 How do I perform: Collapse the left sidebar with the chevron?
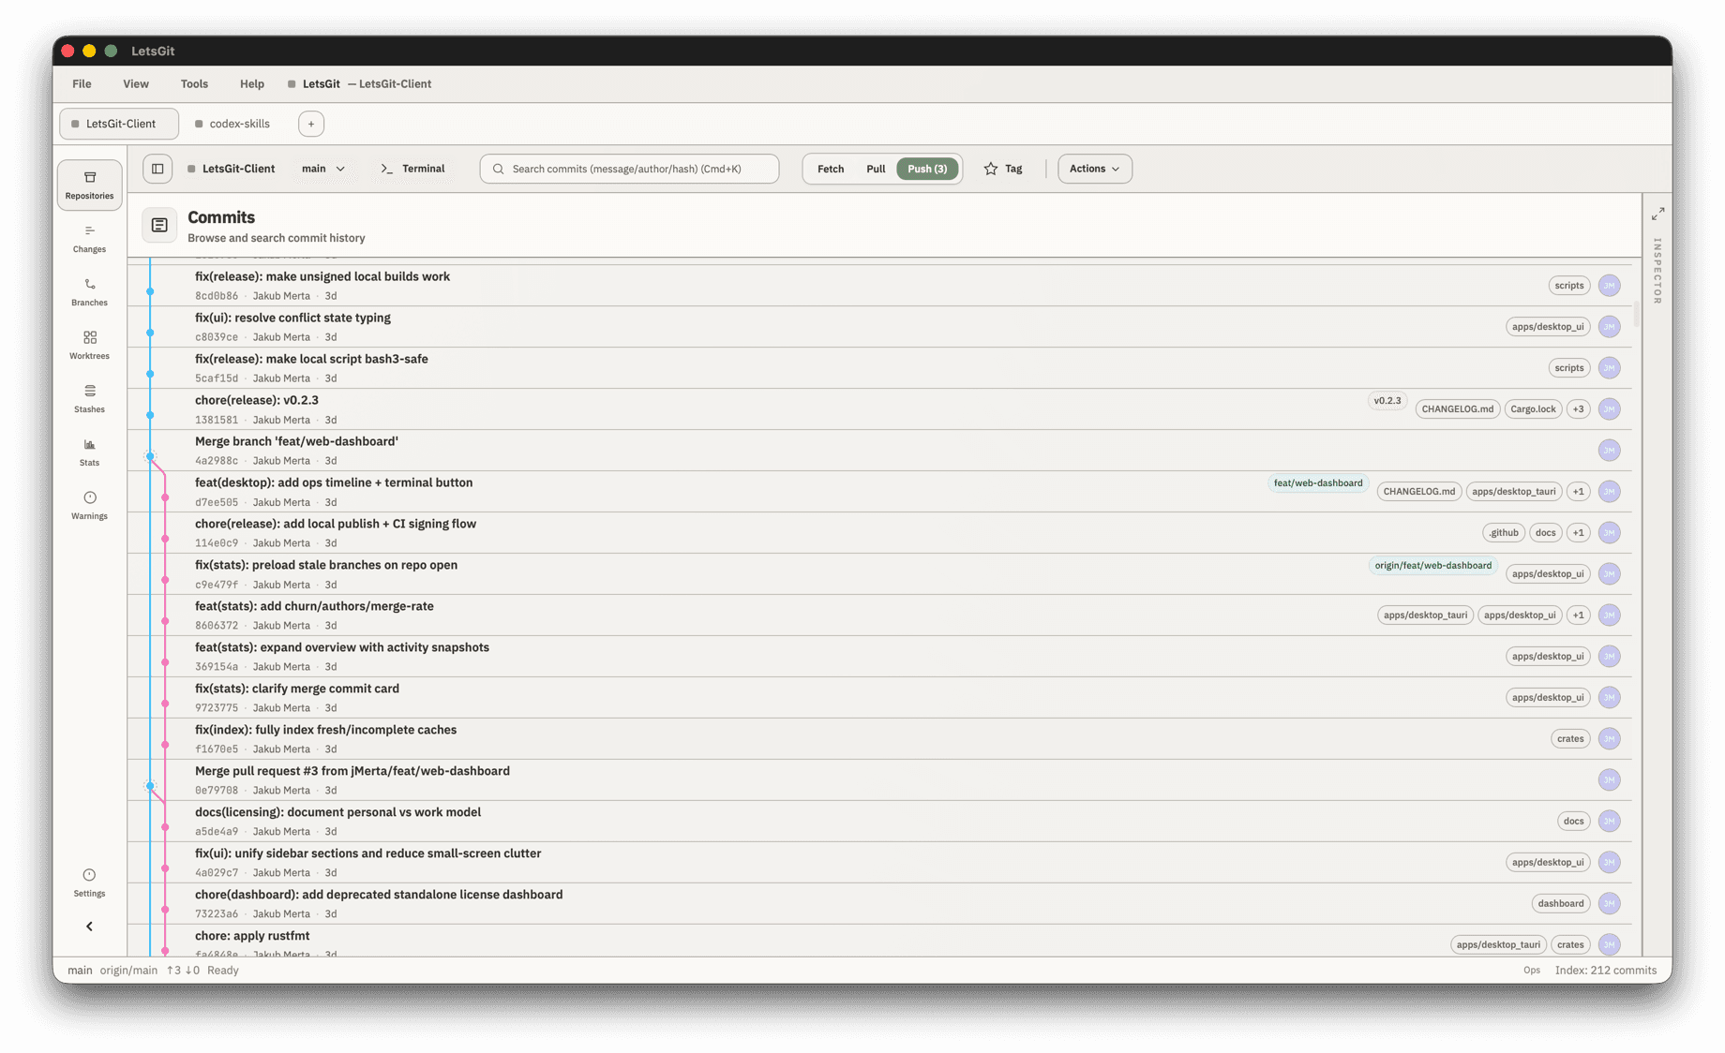(89, 926)
